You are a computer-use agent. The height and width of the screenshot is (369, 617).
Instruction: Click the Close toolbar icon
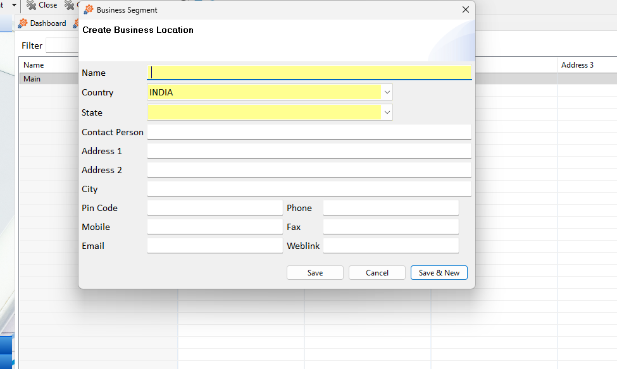pos(31,5)
